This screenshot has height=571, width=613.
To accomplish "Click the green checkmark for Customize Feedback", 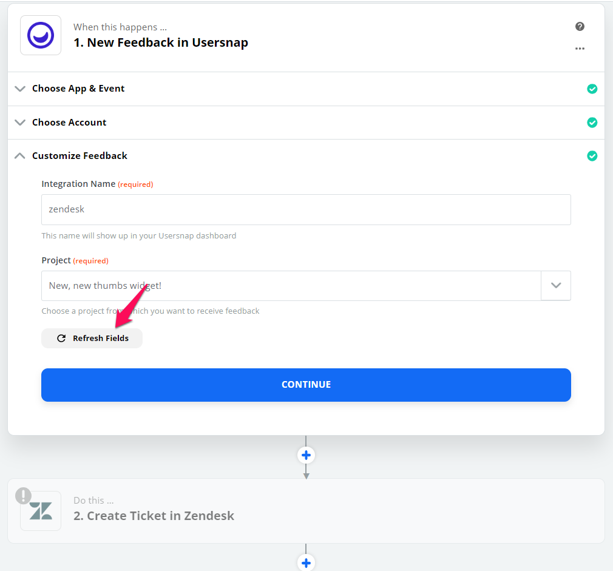I will pos(592,156).
